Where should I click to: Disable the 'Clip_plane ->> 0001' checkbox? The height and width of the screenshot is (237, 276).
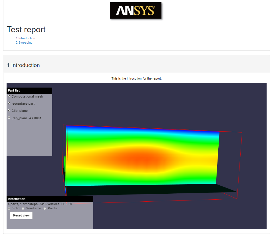(9, 118)
